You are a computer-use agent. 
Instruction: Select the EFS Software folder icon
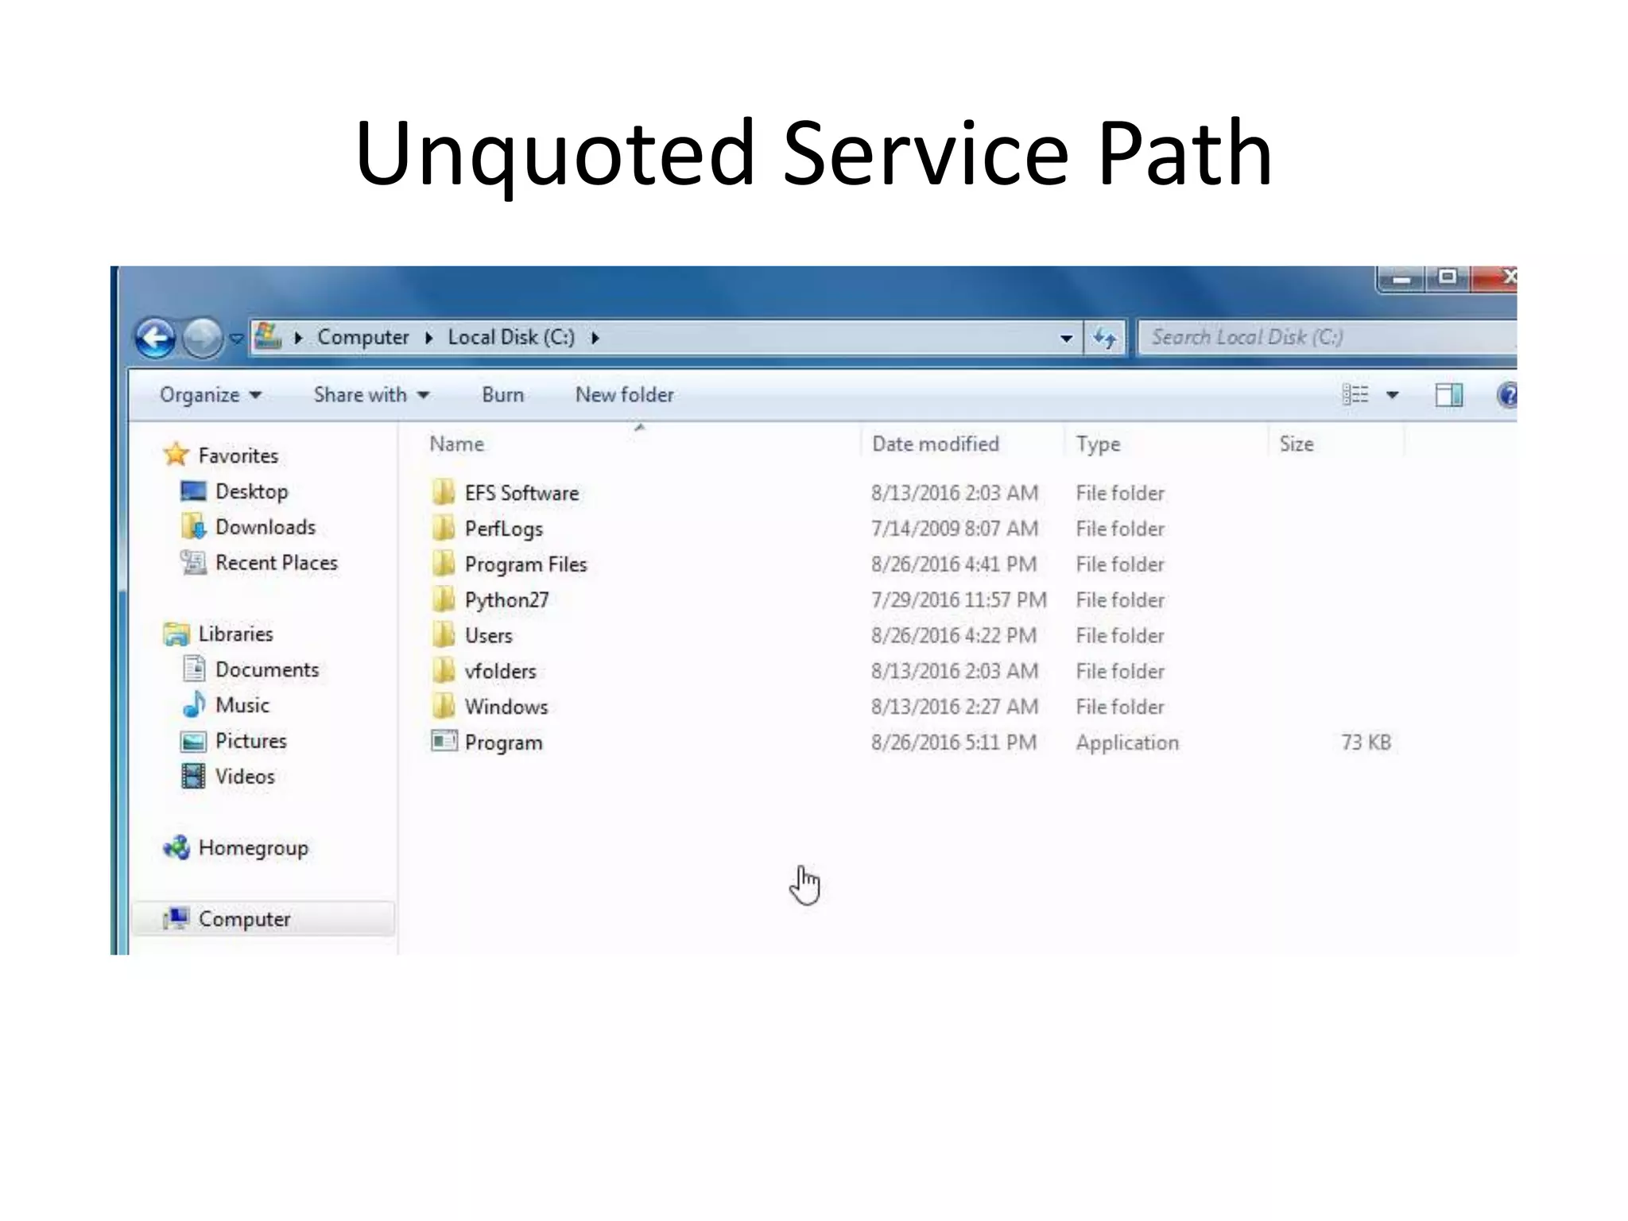click(x=444, y=492)
